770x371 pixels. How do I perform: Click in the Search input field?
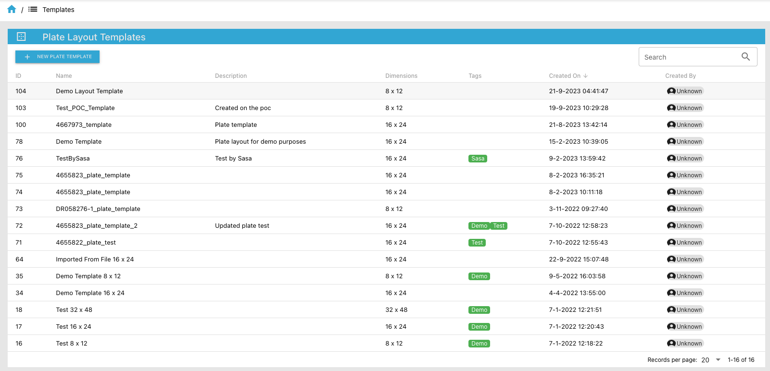[688, 57]
